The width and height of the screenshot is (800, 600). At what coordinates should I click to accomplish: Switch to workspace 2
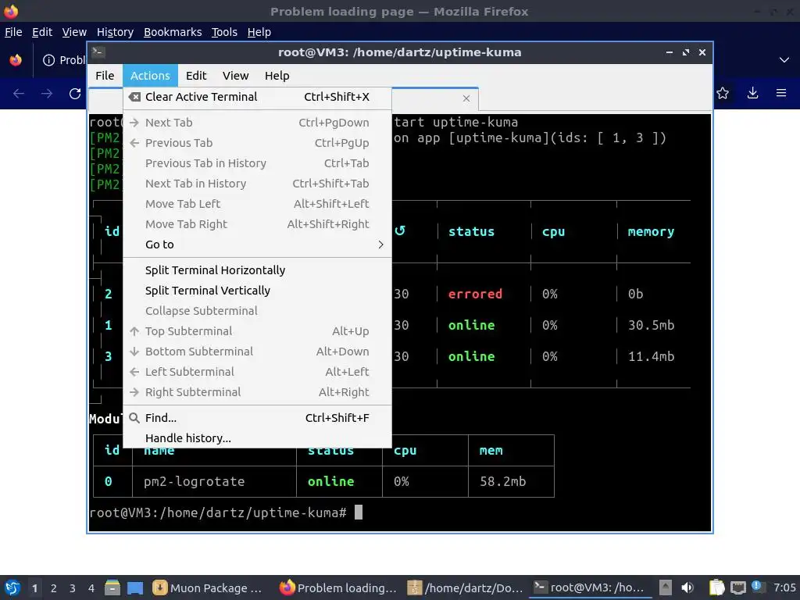(x=54, y=588)
